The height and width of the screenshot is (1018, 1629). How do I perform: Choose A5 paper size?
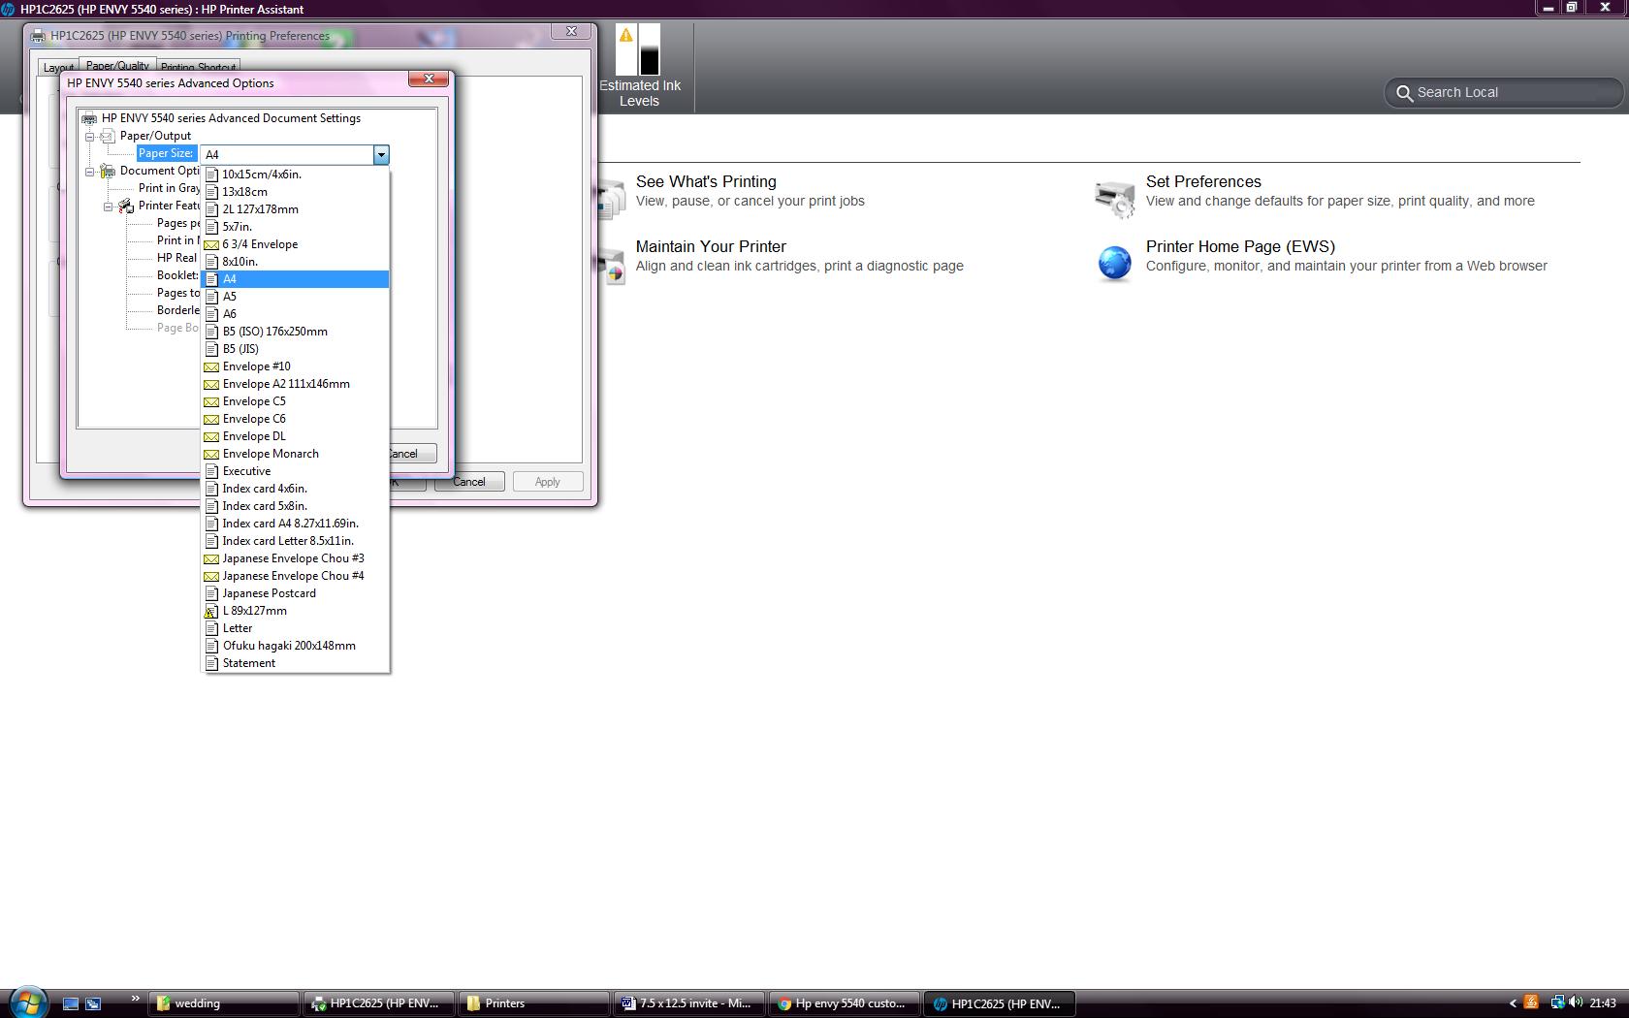pos(295,297)
